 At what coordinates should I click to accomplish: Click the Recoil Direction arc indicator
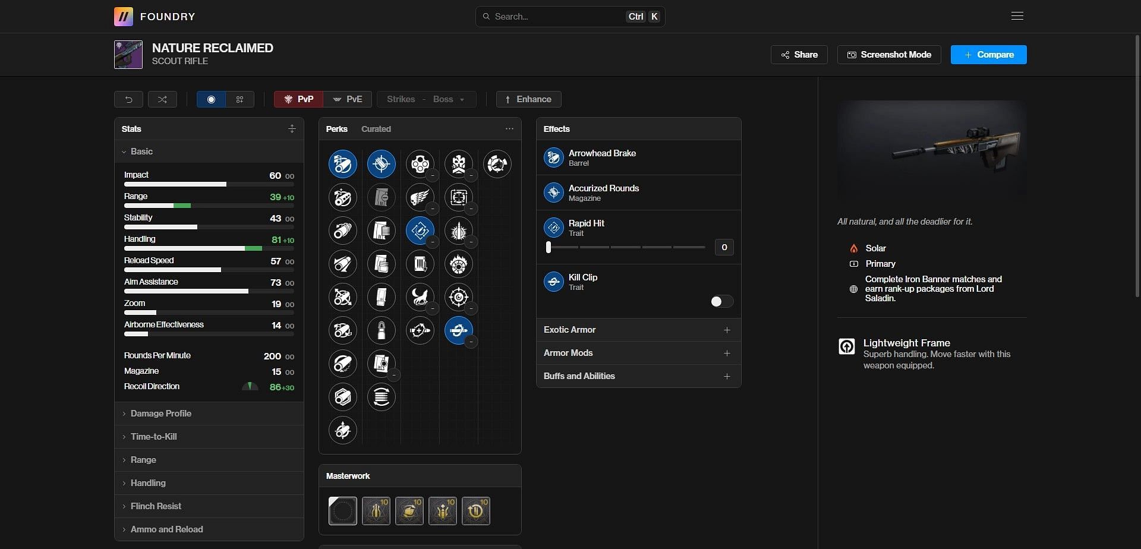(250, 386)
